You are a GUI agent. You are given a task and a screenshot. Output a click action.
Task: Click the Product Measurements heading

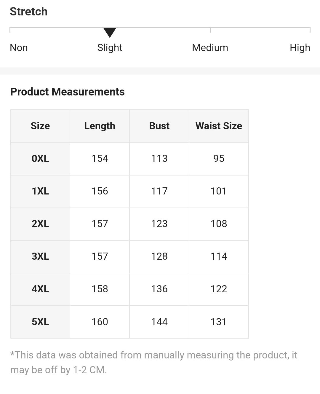(x=67, y=92)
